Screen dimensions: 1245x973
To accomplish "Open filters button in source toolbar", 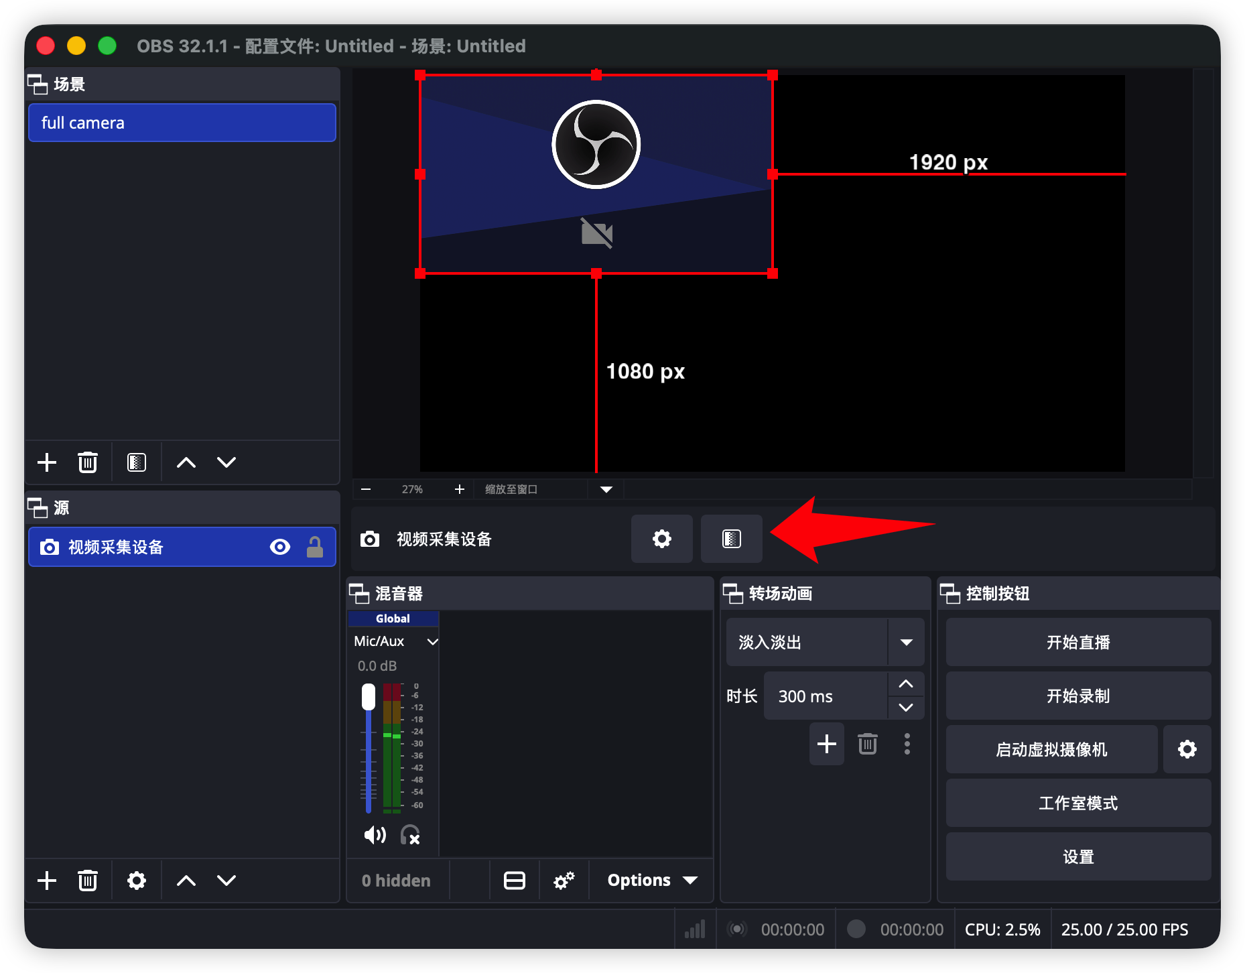I will coord(731,539).
